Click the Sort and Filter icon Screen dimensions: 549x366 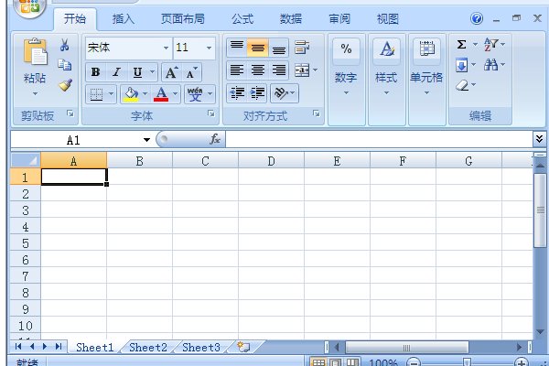click(x=490, y=45)
